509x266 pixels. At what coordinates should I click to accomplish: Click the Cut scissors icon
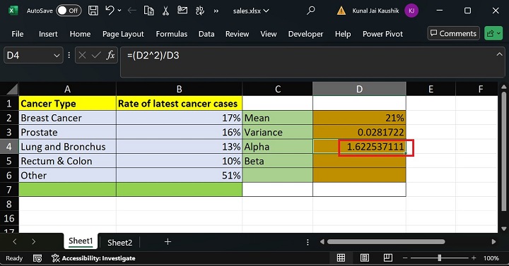tap(165, 11)
